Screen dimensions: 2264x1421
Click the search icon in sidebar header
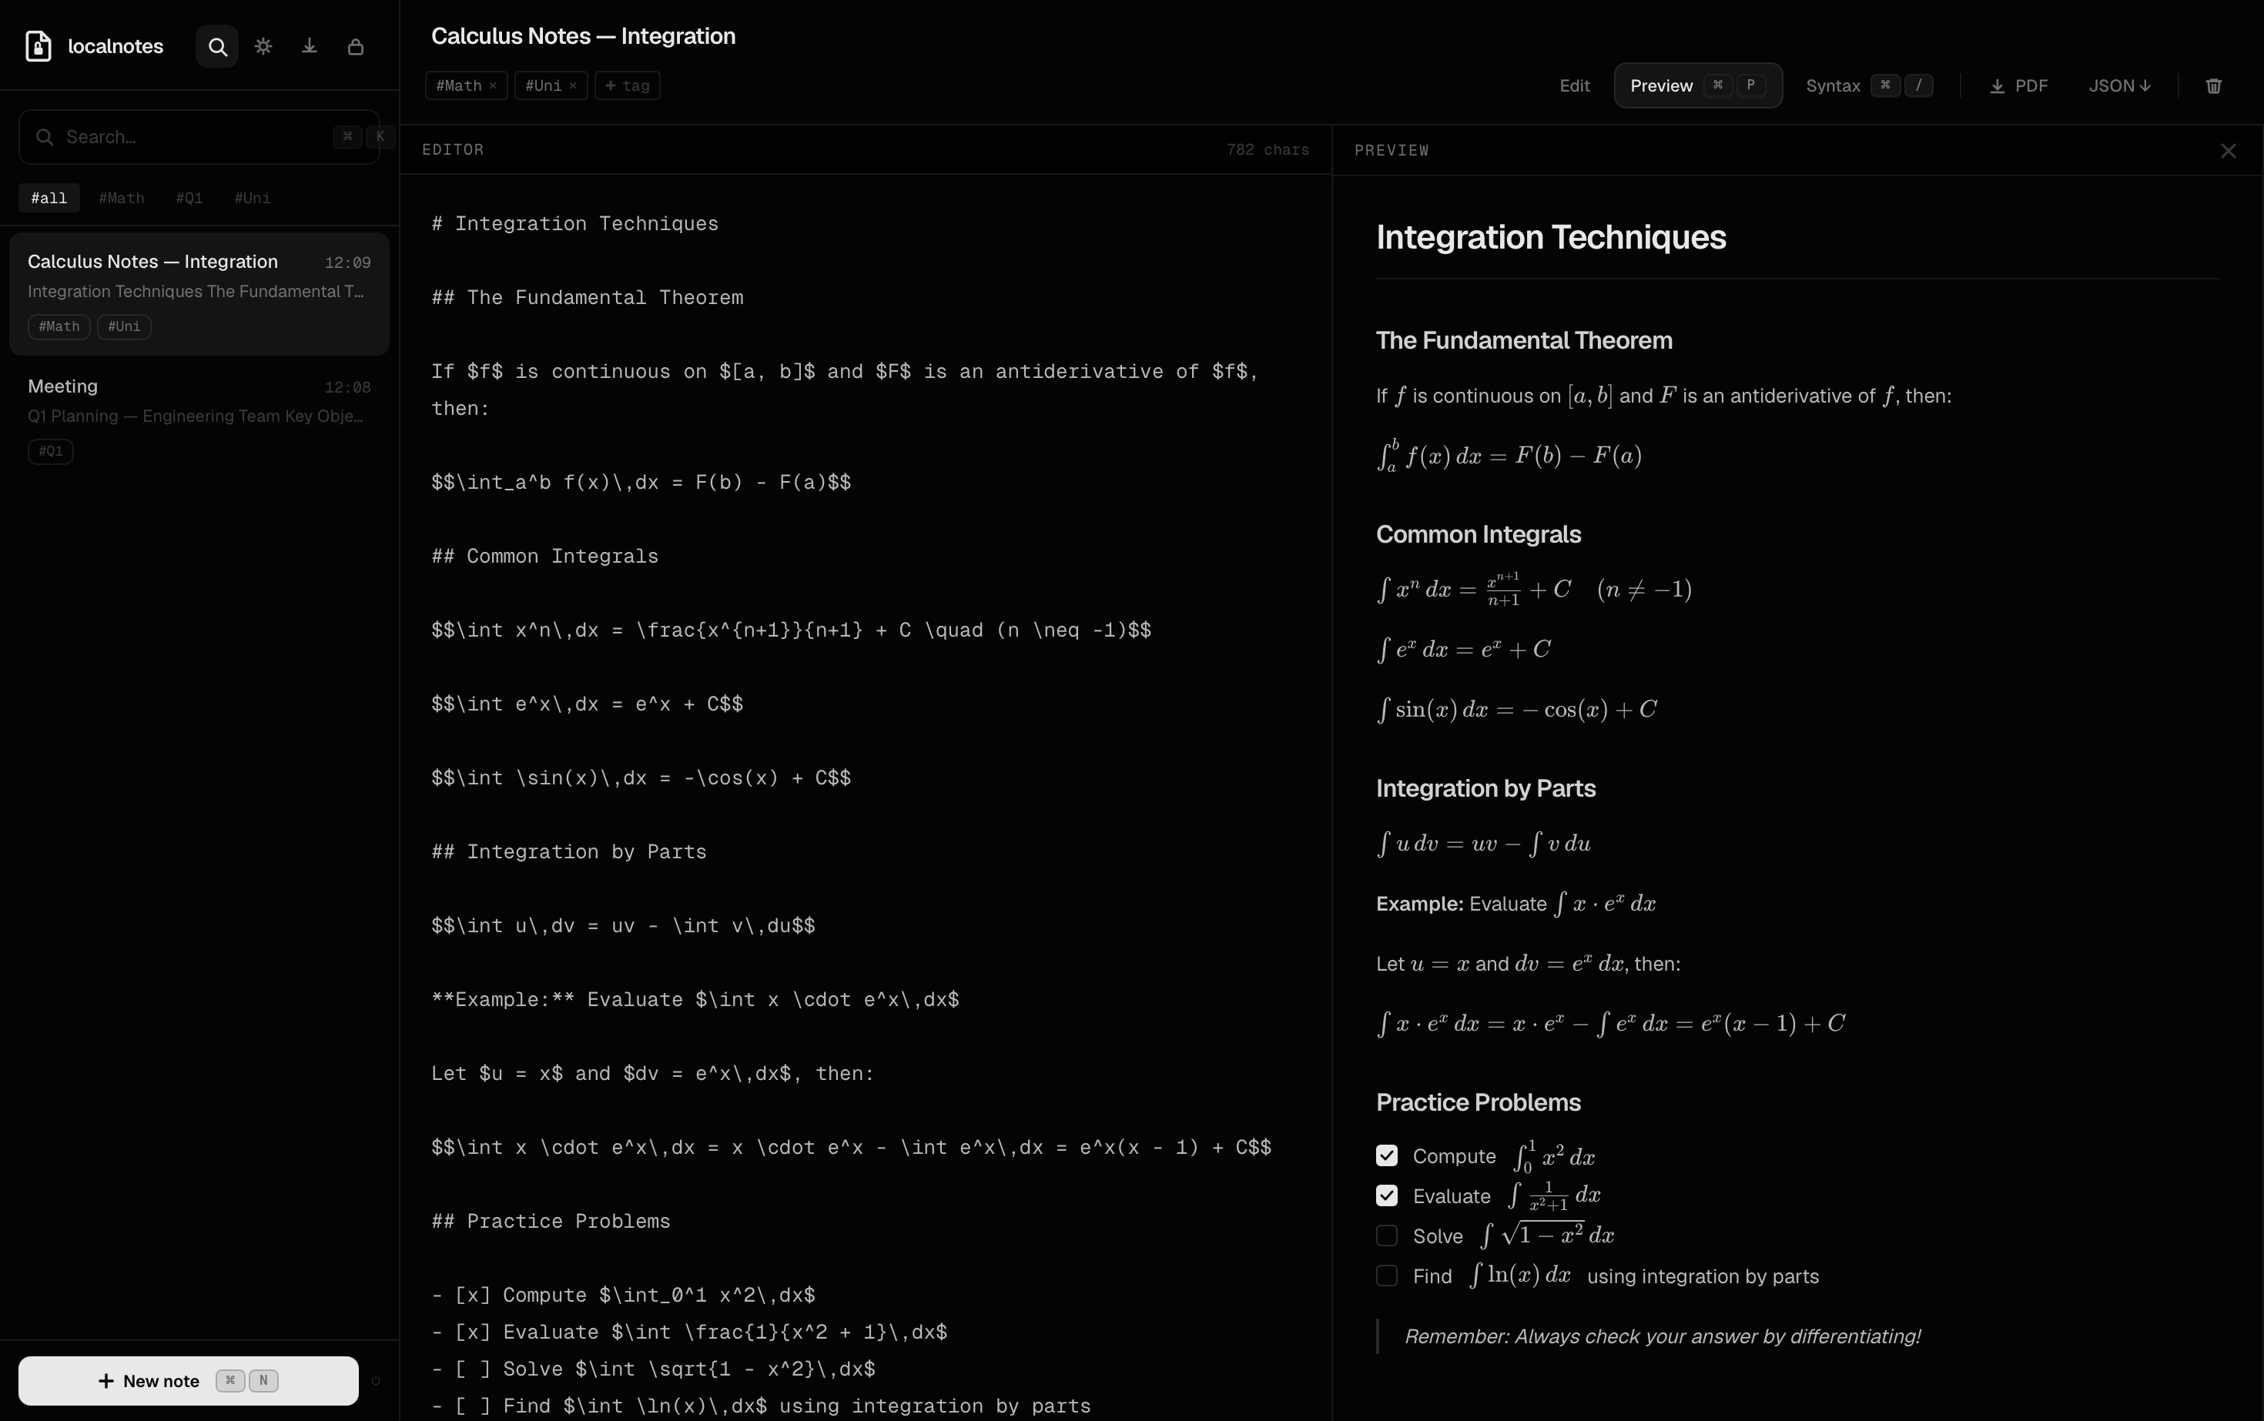point(217,47)
